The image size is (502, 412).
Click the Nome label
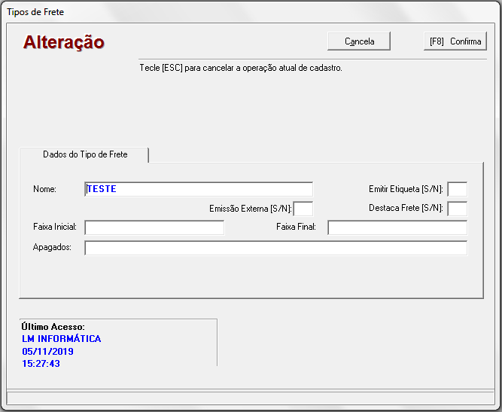point(45,189)
